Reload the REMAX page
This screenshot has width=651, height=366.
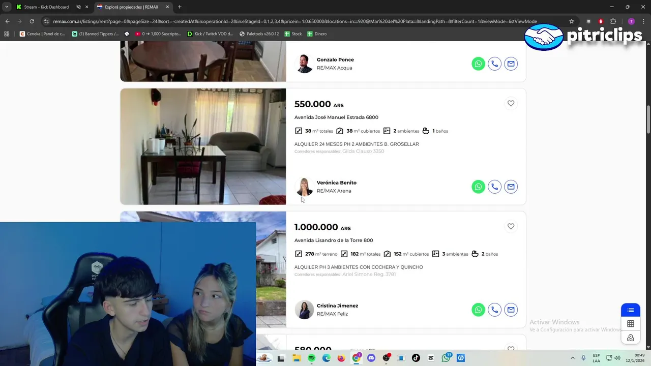(32, 21)
